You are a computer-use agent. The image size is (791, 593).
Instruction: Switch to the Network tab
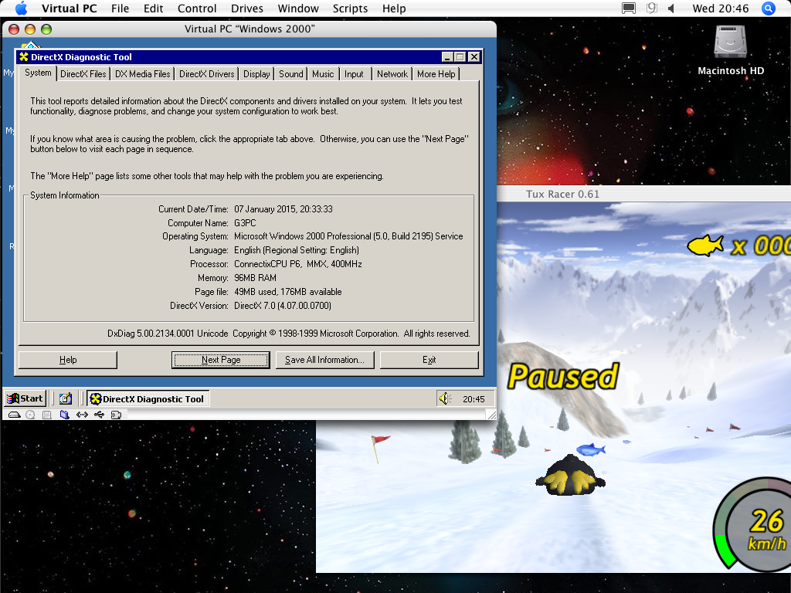pos(392,74)
